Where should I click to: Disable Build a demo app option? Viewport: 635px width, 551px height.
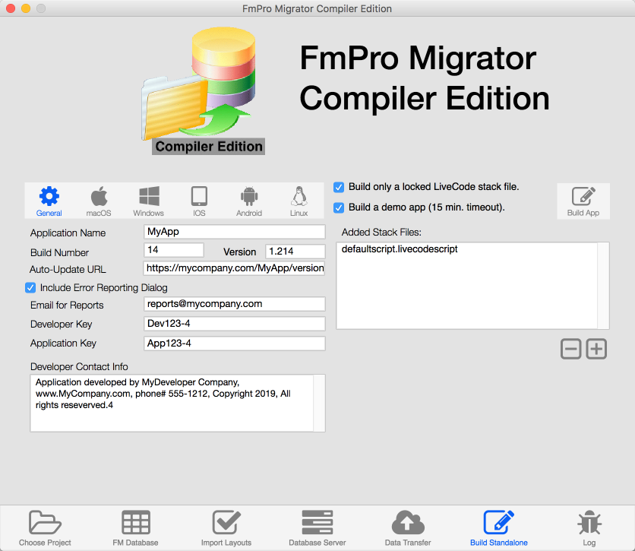click(x=339, y=207)
